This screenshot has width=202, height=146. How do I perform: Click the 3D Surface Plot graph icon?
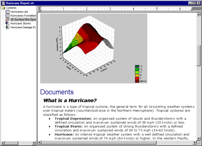click(7, 19)
